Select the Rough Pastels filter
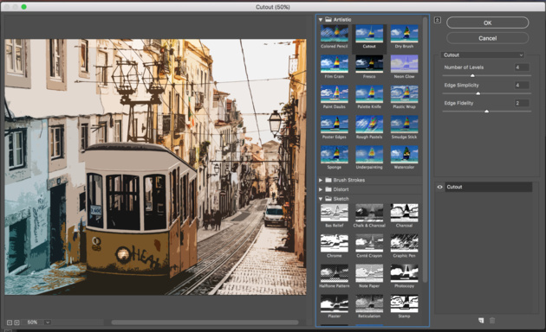The width and height of the screenshot is (546, 332). (369, 124)
